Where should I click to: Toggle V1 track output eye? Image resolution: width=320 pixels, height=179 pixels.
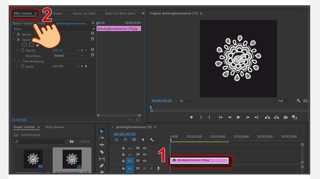[144, 161]
